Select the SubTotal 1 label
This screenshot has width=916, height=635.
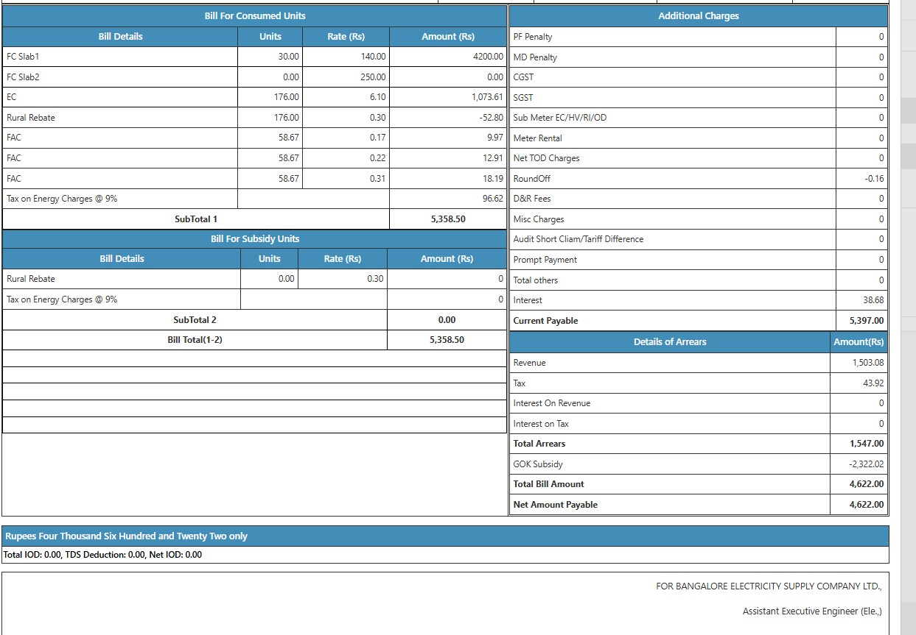point(196,219)
